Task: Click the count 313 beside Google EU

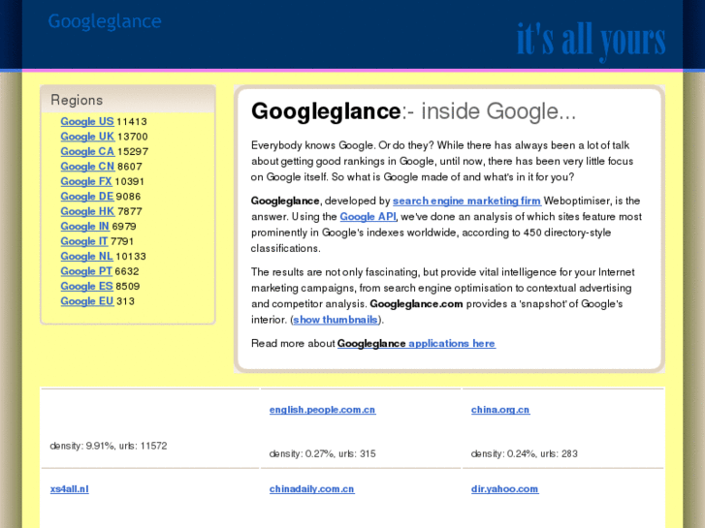Action: [x=125, y=301]
